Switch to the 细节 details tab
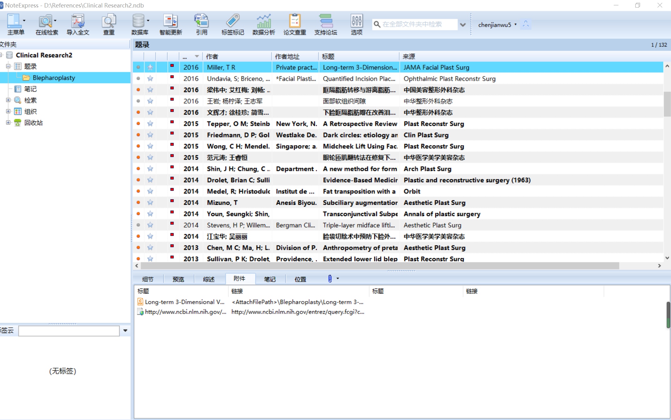671x420 pixels. point(148,279)
